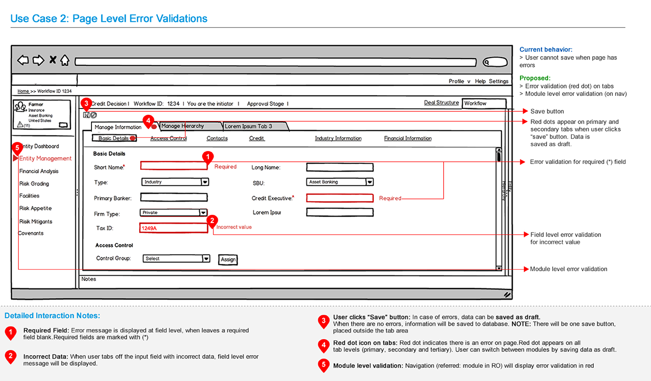
Task: Open the Type dropdown showing Industry
Action: pyautogui.click(x=175, y=182)
